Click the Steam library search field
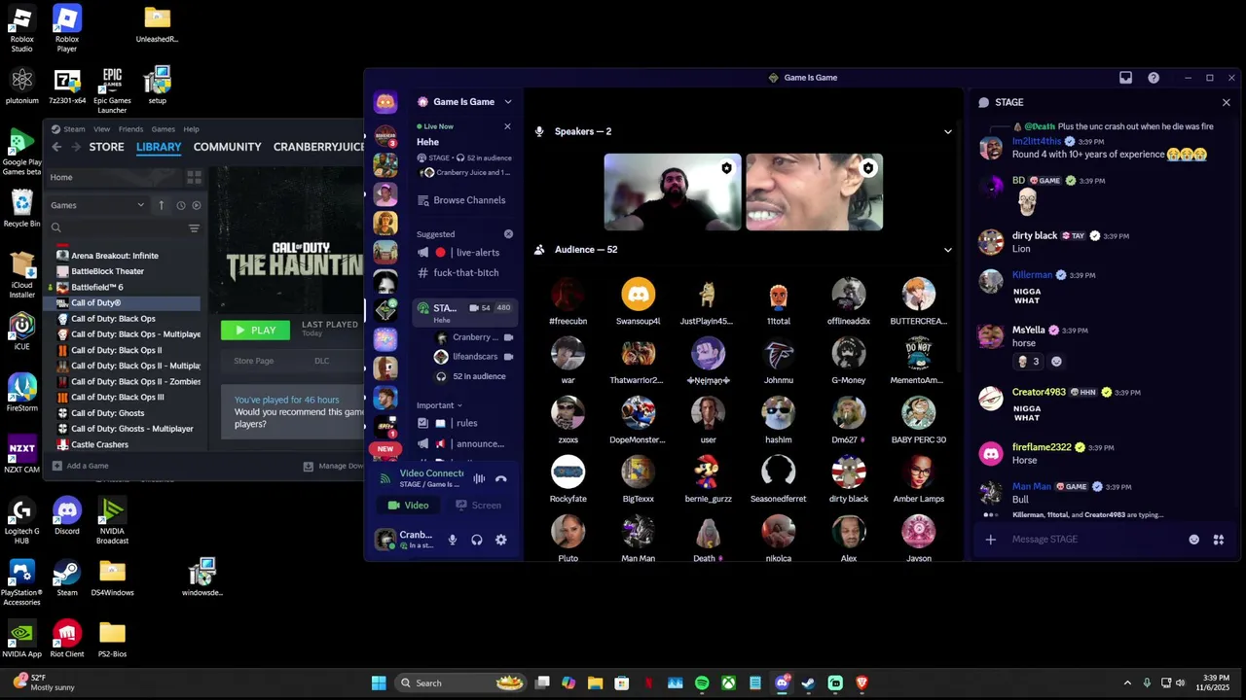 click(117, 227)
